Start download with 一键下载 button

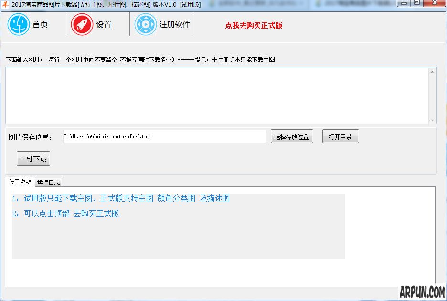click(x=33, y=159)
